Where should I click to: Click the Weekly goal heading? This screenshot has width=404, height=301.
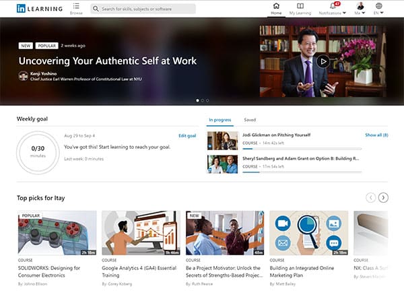(x=32, y=119)
